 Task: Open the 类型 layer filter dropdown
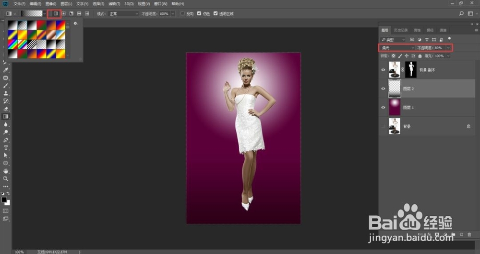tap(393, 40)
